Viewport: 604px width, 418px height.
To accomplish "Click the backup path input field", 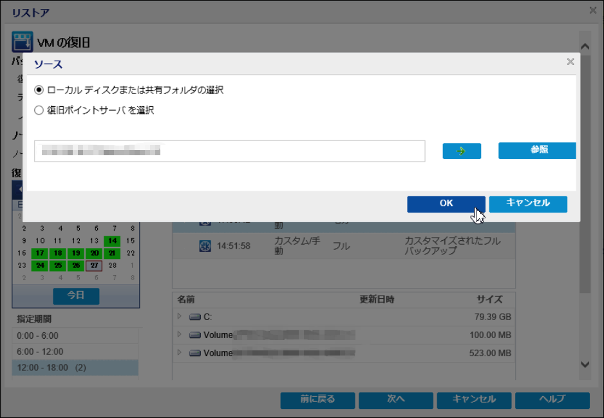I will pos(229,151).
